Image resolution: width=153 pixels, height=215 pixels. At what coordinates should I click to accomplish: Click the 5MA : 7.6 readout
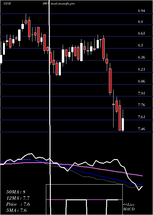(17, 210)
